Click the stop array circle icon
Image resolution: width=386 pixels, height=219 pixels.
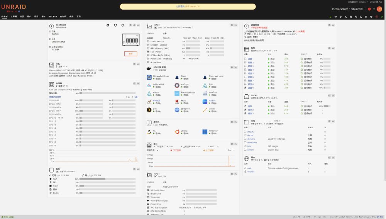(x=108, y=25)
